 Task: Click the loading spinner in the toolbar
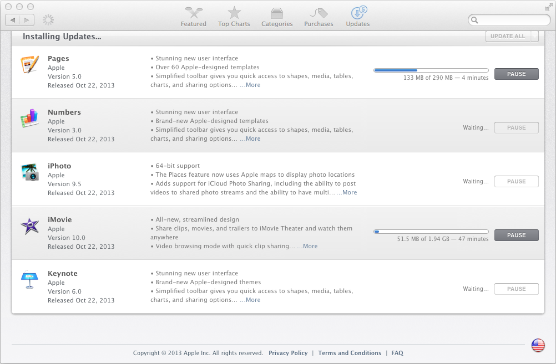point(48,20)
